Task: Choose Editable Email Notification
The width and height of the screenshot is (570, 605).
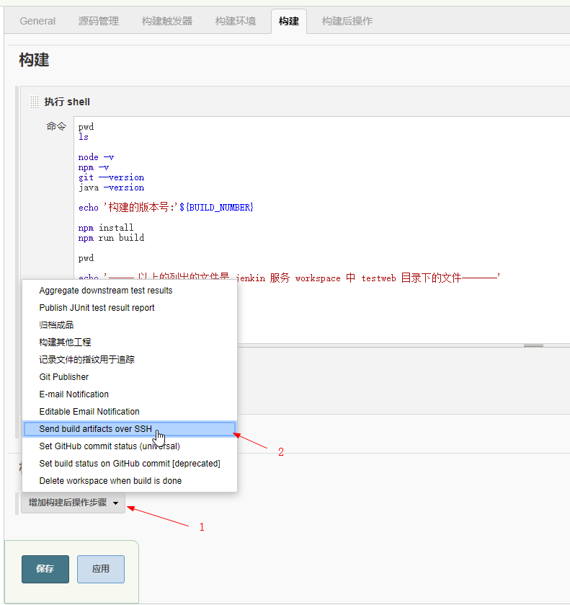Action: click(130, 412)
